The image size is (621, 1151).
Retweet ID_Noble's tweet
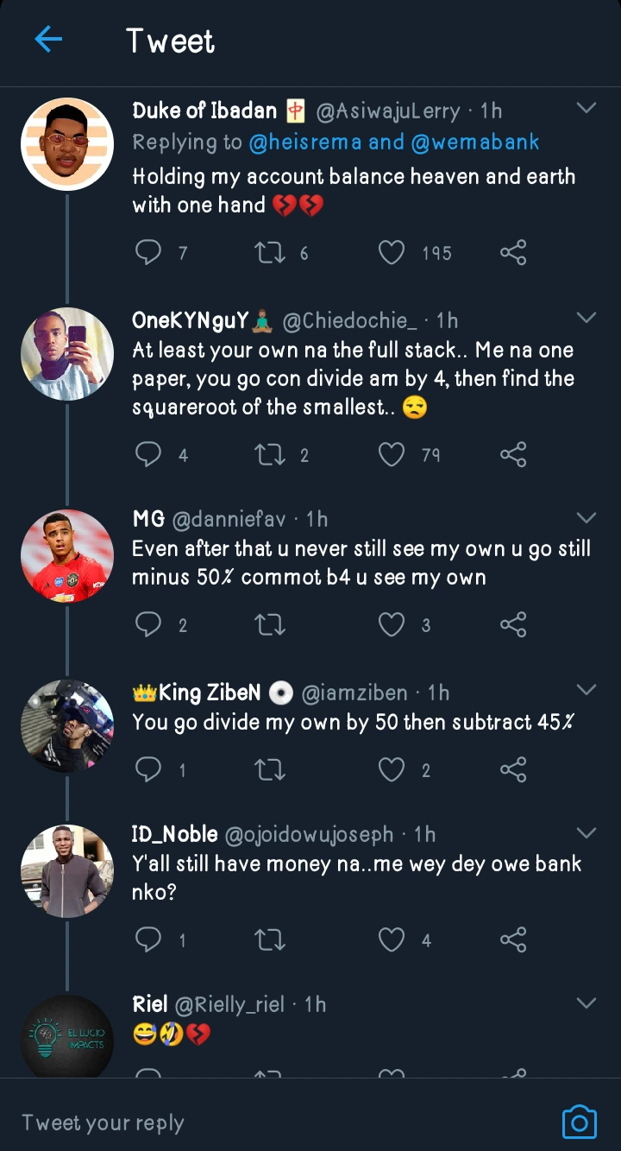pos(270,939)
